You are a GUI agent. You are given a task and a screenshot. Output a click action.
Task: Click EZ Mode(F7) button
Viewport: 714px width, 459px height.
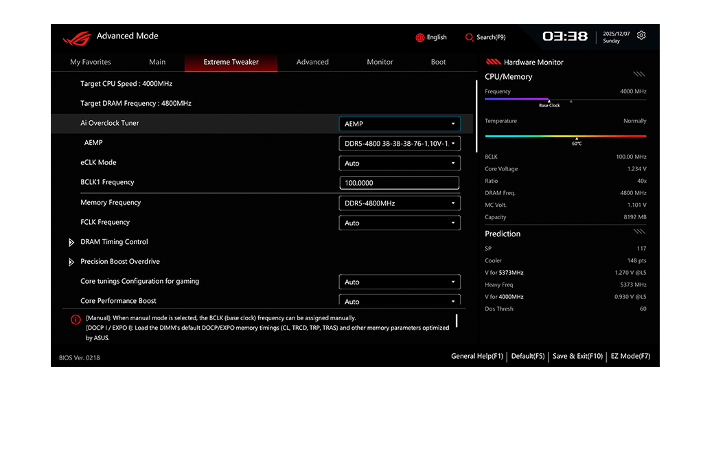[x=630, y=356]
